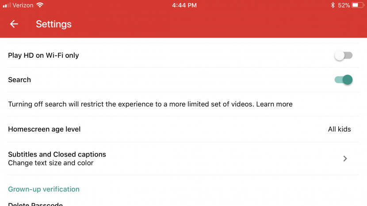Tap the 52% battery percentage indicator
367x206 pixels.
344,5
